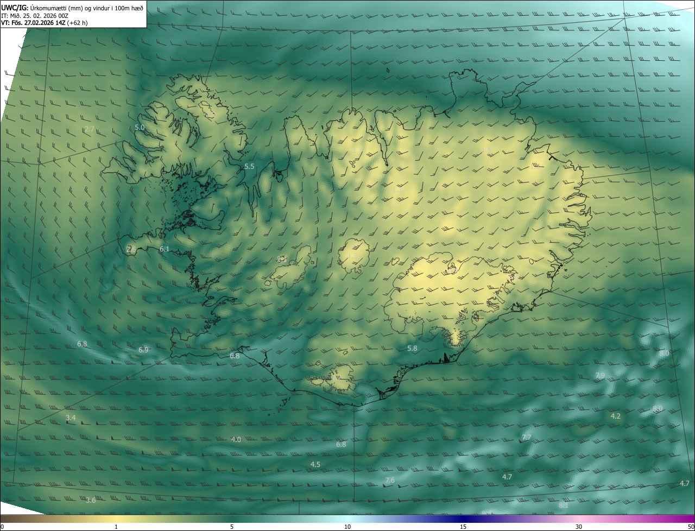Select the color scale tick label "50"

point(691,527)
